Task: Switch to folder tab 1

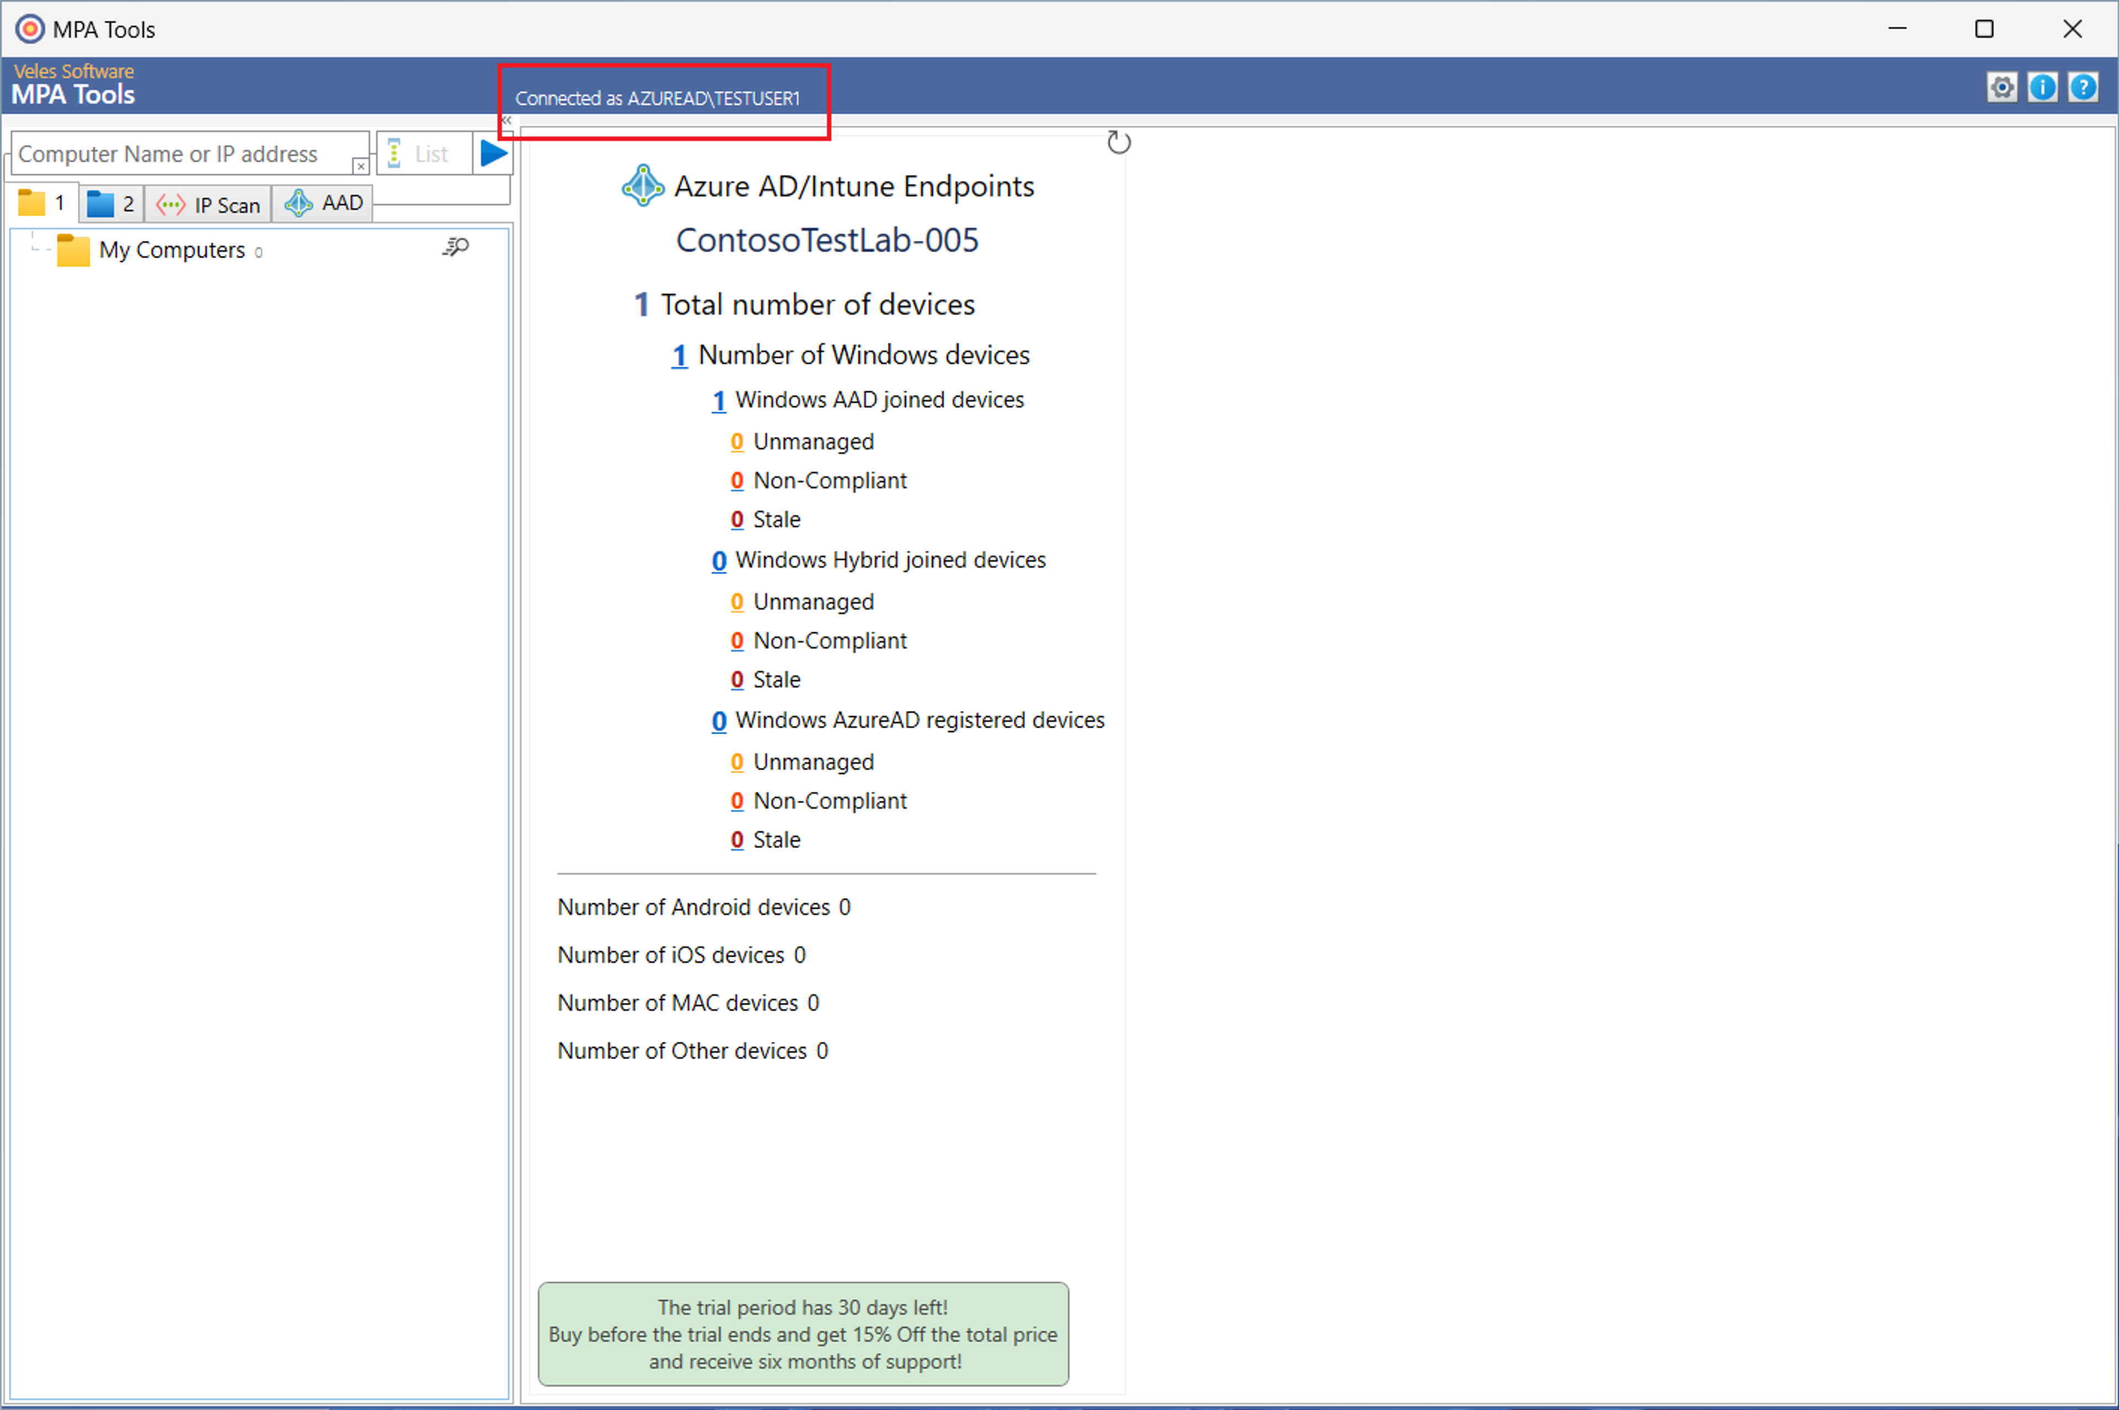Action: (x=42, y=203)
